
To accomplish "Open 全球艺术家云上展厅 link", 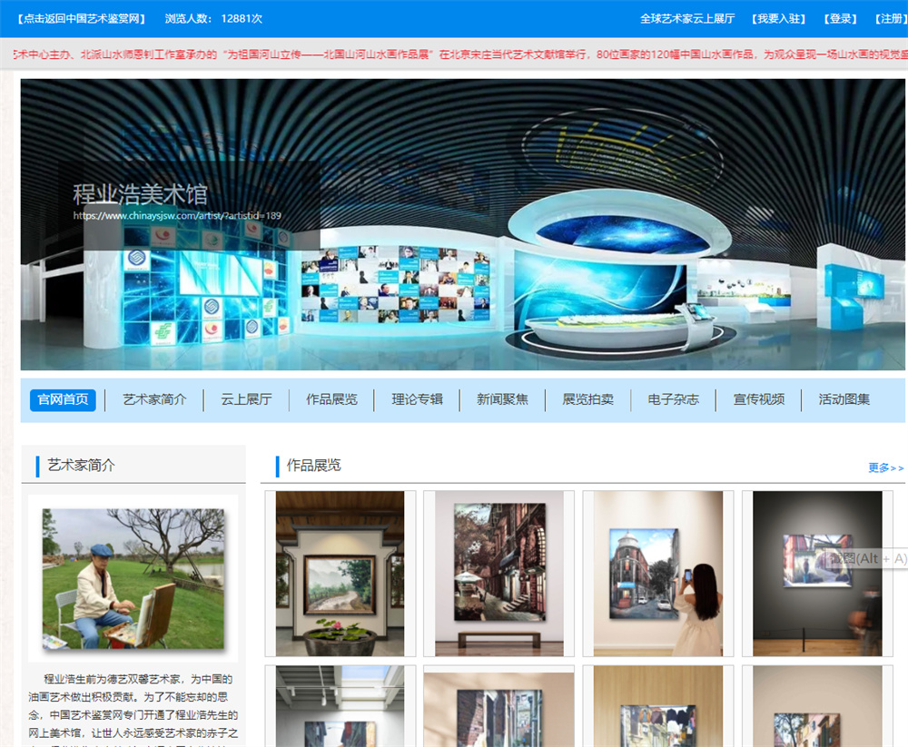I will pos(686,18).
